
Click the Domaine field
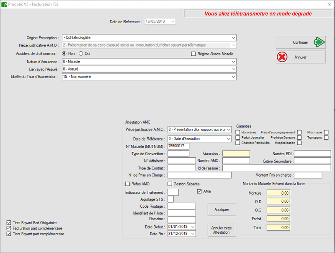[x=182, y=219]
